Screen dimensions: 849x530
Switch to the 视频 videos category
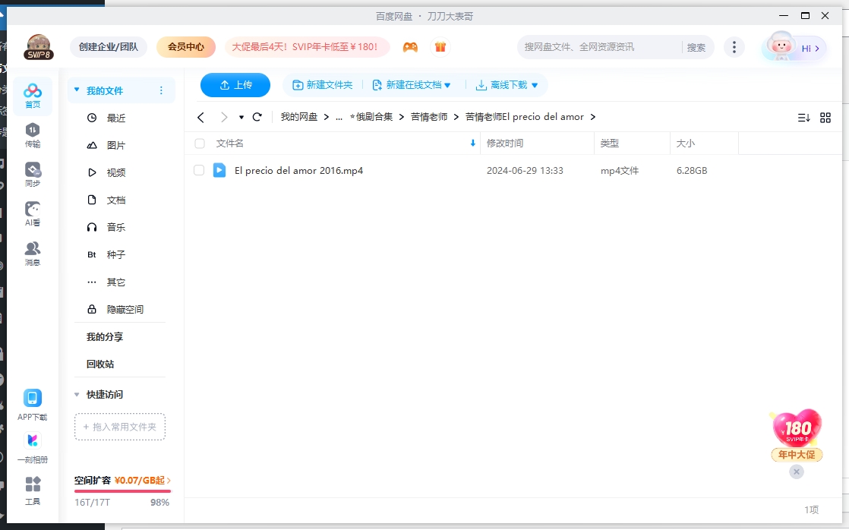[x=115, y=172]
